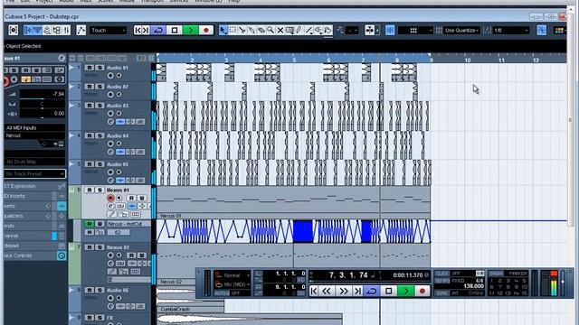This screenshot has height=325, width=579.
Task: Click Play in top toolbar
Action: (191, 30)
